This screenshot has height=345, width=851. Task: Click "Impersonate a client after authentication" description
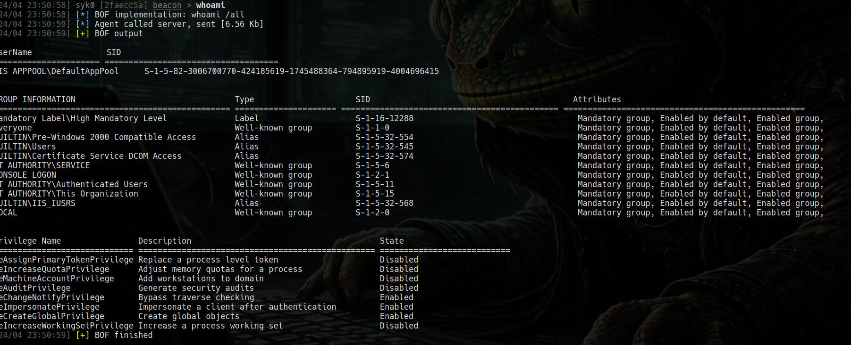[237, 307]
